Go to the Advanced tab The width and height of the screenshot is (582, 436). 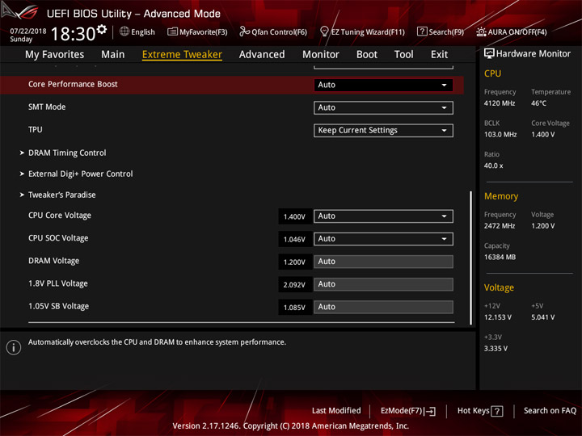point(262,55)
